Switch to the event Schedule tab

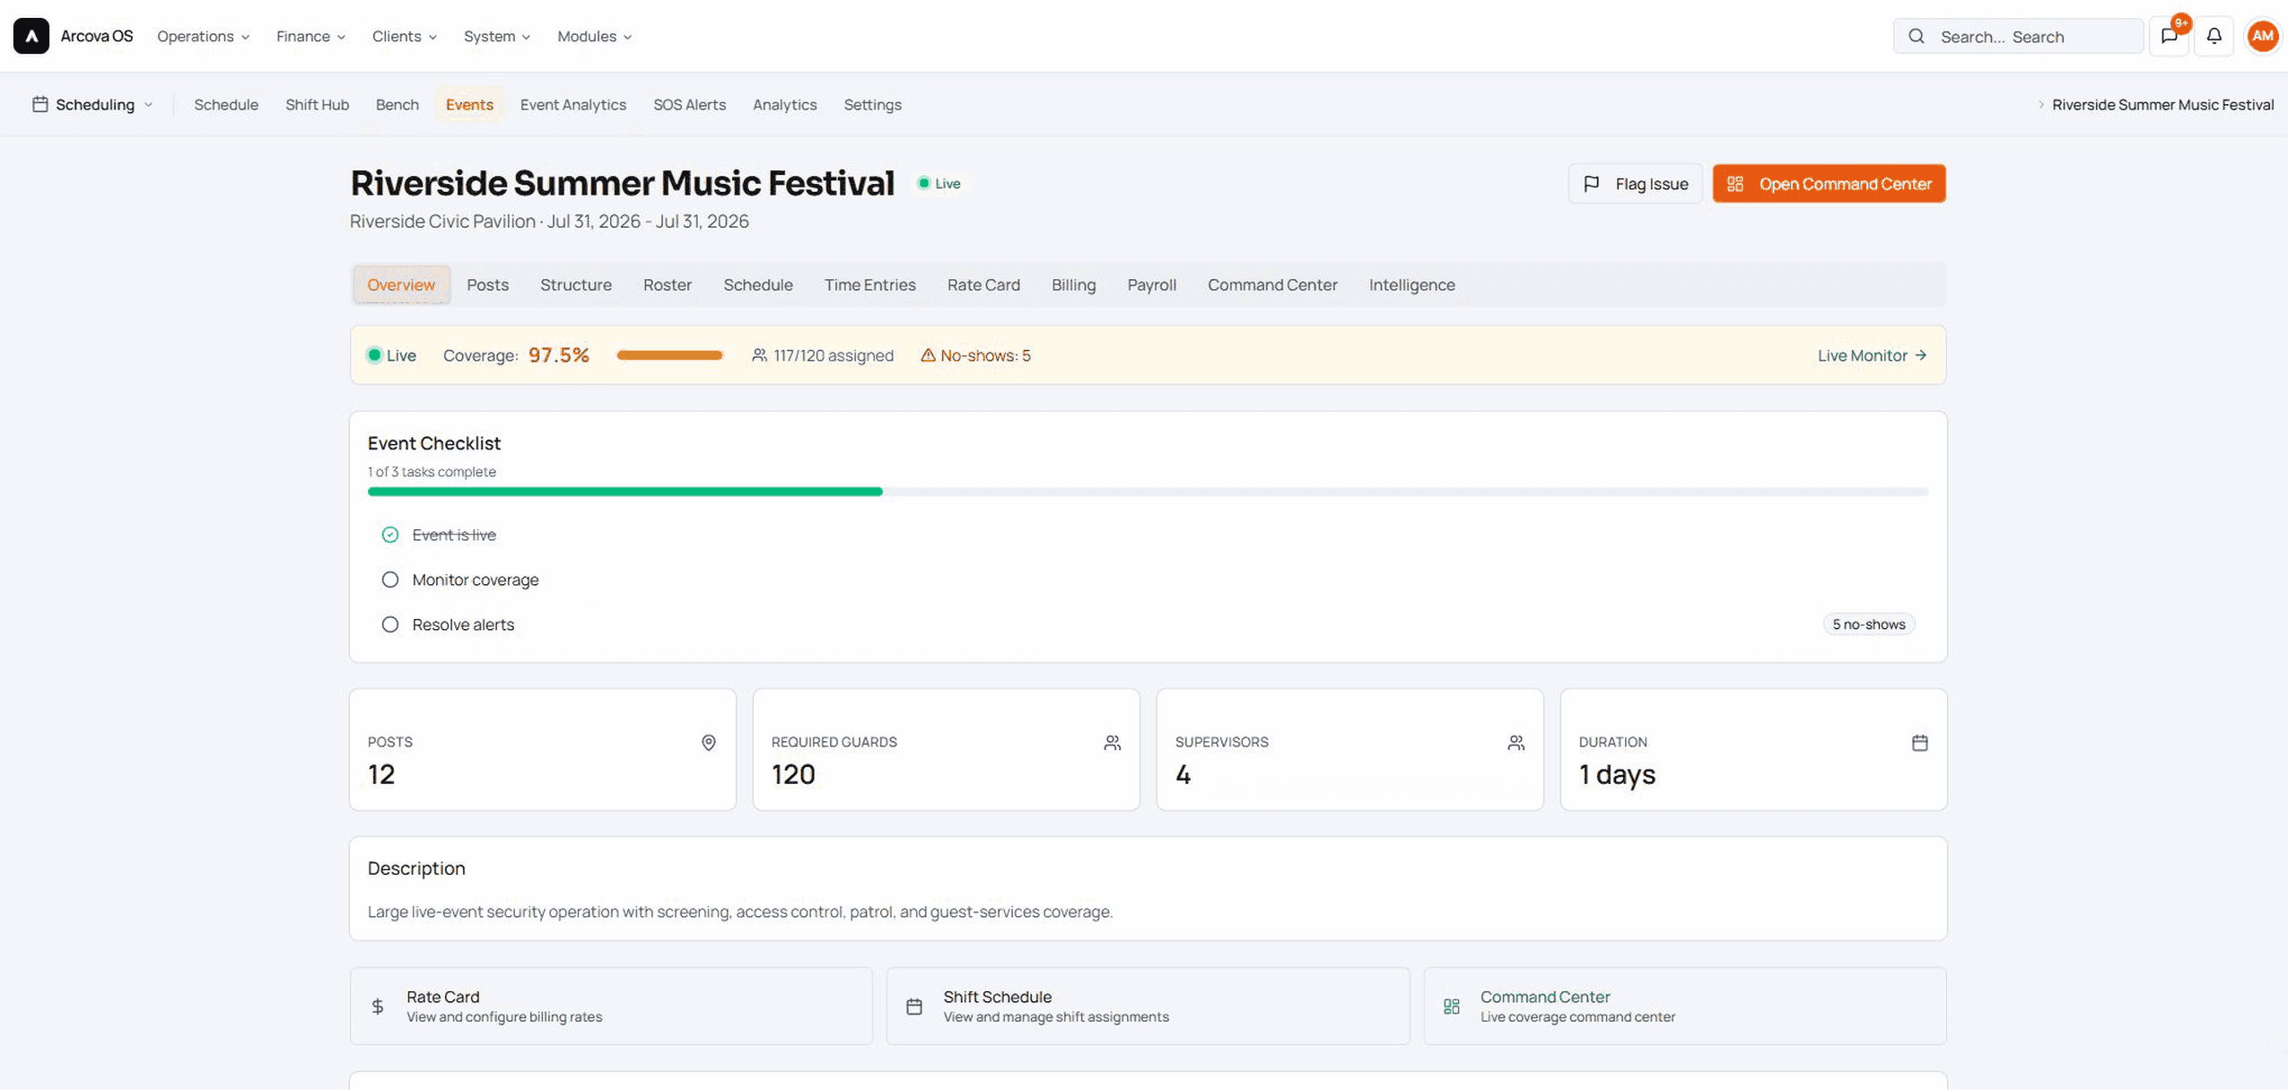(x=757, y=284)
